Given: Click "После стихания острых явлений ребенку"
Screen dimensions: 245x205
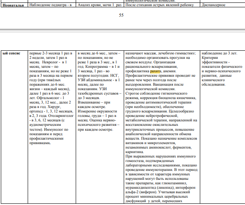Looking at the screenshot, I should 160,5.
